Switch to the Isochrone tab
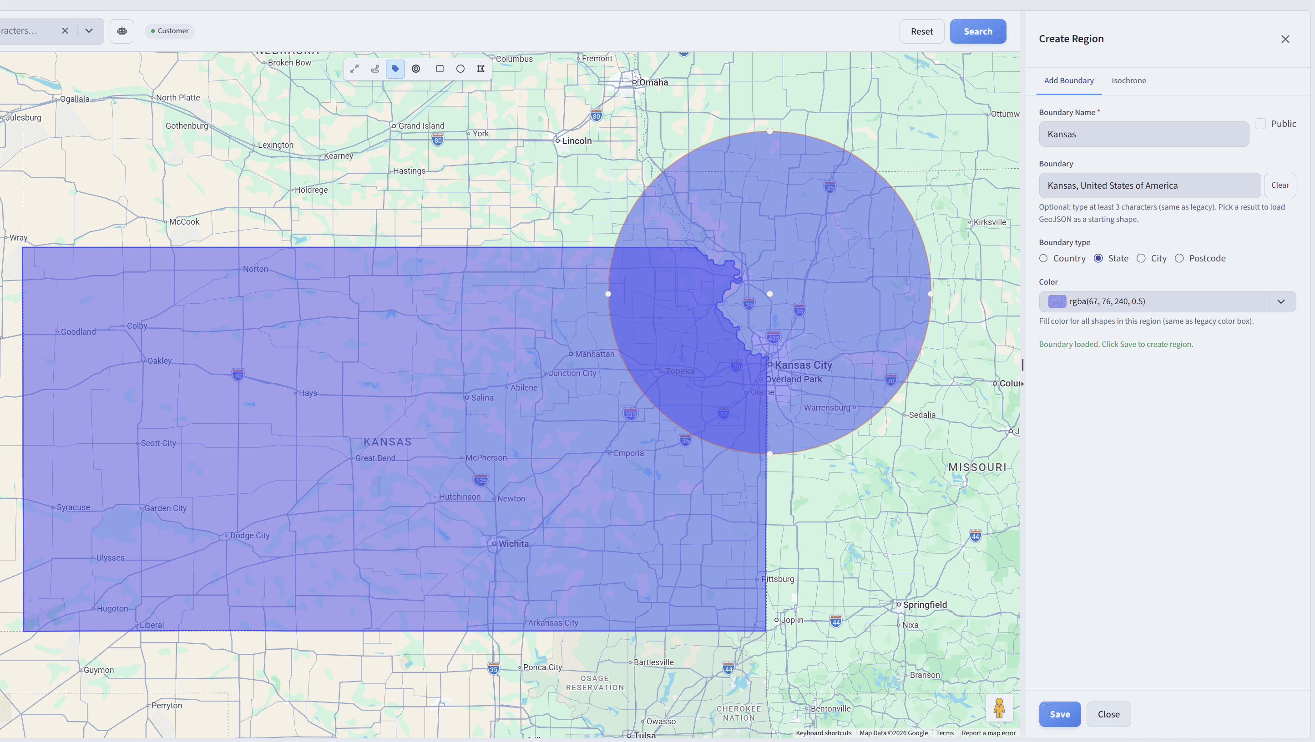1315x742 pixels. pos(1129,80)
